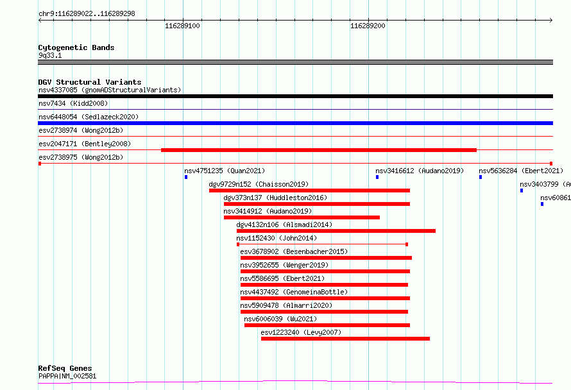The image size is (571, 390).
Task: Open the nsv6448054 Sedlazeck2020 label
Action: point(89,117)
